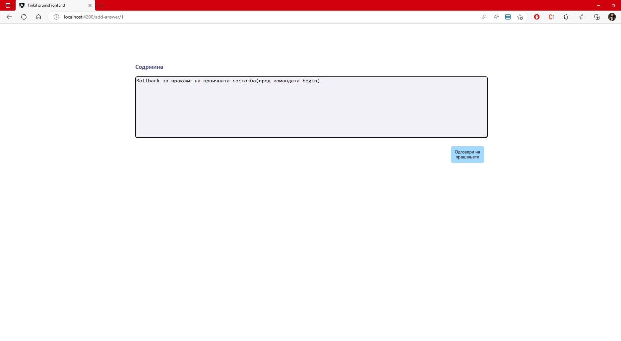Image resolution: width=621 pixels, height=341 pixels.
Task: Show the Favorites list
Action: coord(582,17)
